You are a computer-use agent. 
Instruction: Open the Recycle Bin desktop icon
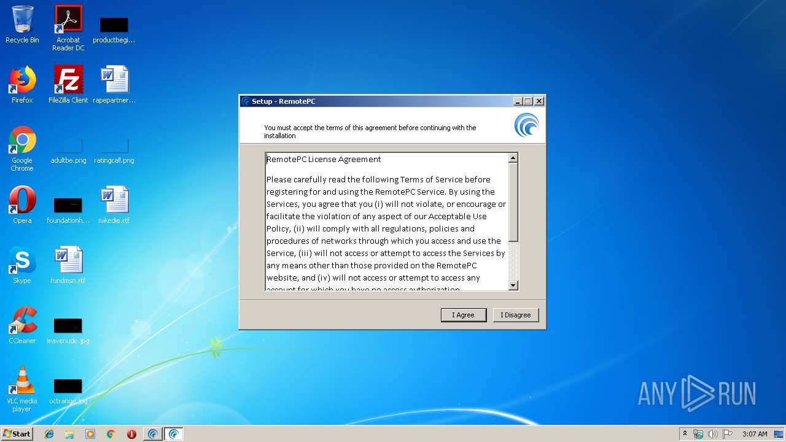point(22,25)
